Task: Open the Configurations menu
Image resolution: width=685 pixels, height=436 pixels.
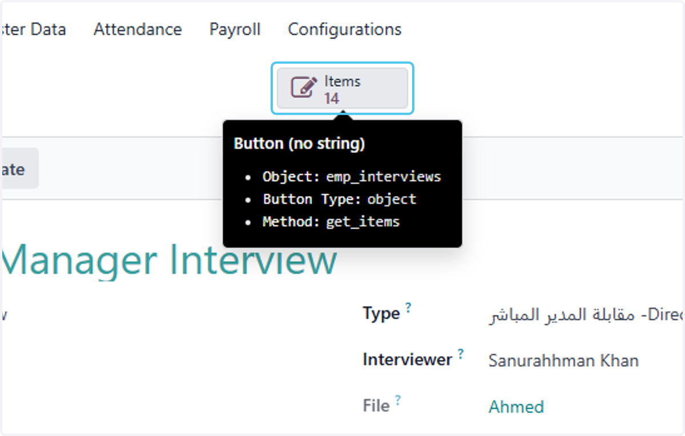Action: [345, 29]
